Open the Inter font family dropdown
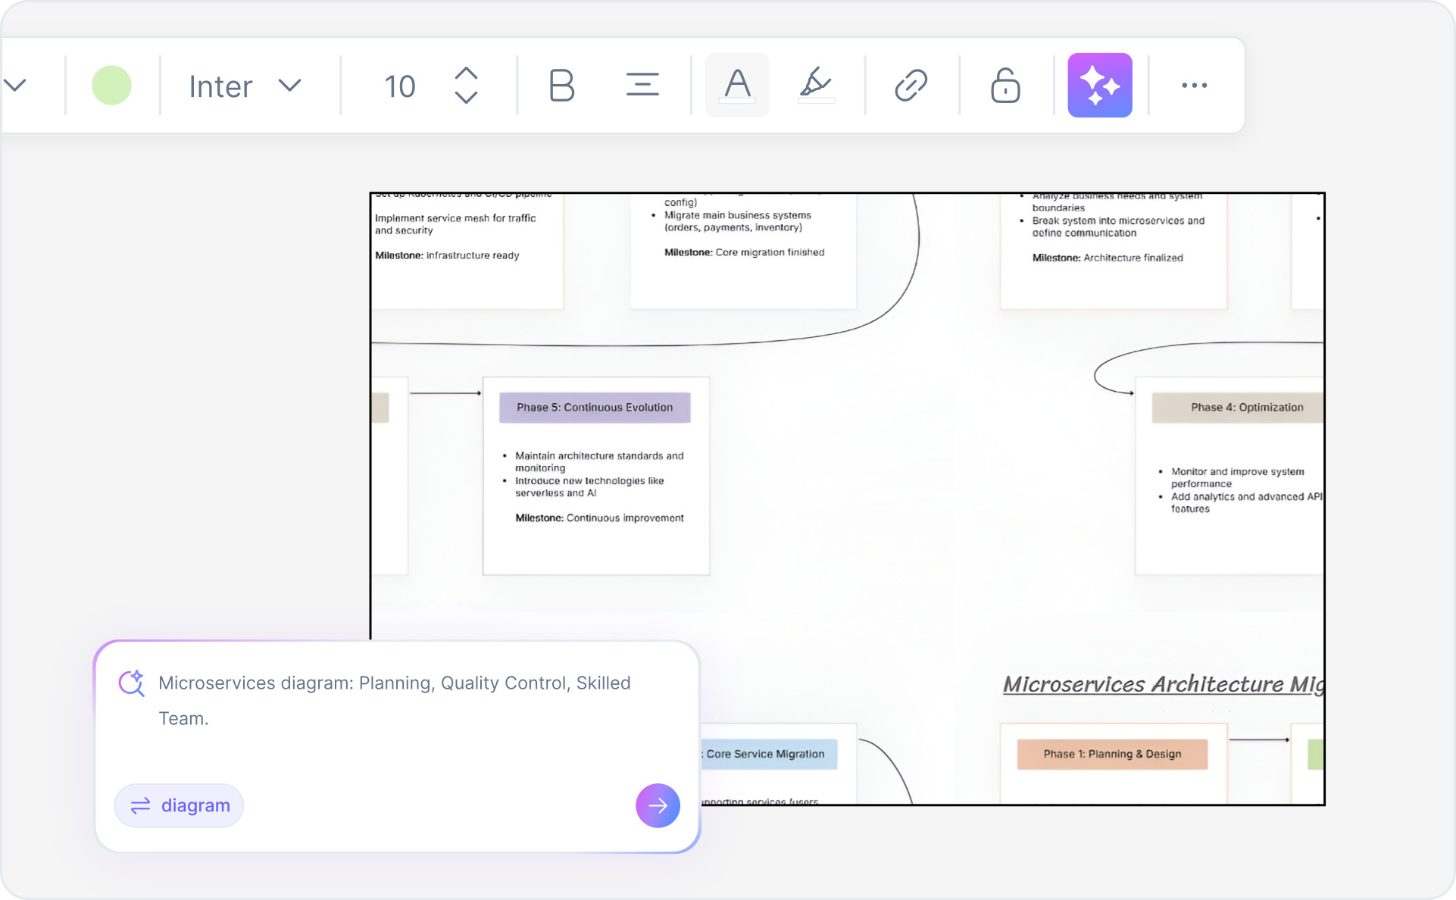The height and width of the screenshot is (900, 1456). 244,85
